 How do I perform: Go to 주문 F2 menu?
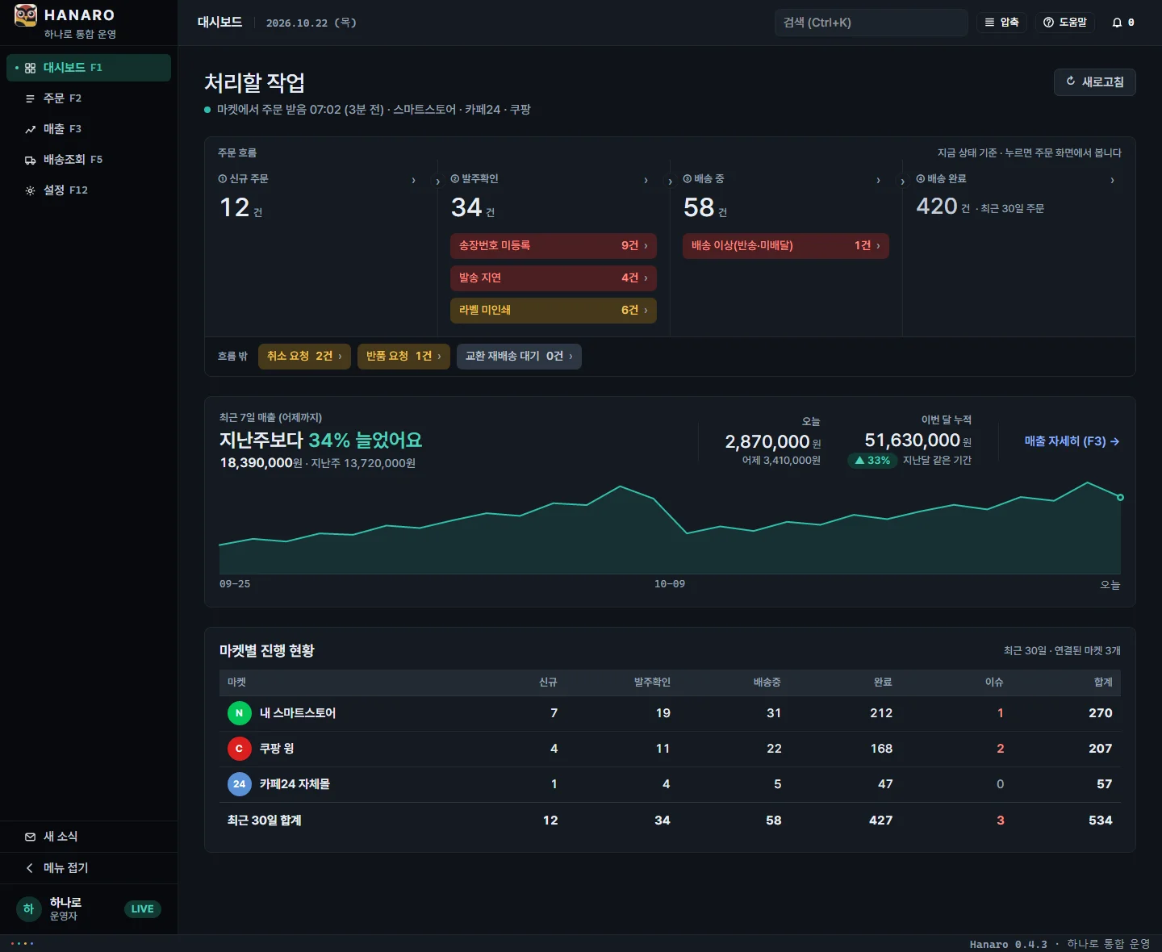tap(89, 98)
